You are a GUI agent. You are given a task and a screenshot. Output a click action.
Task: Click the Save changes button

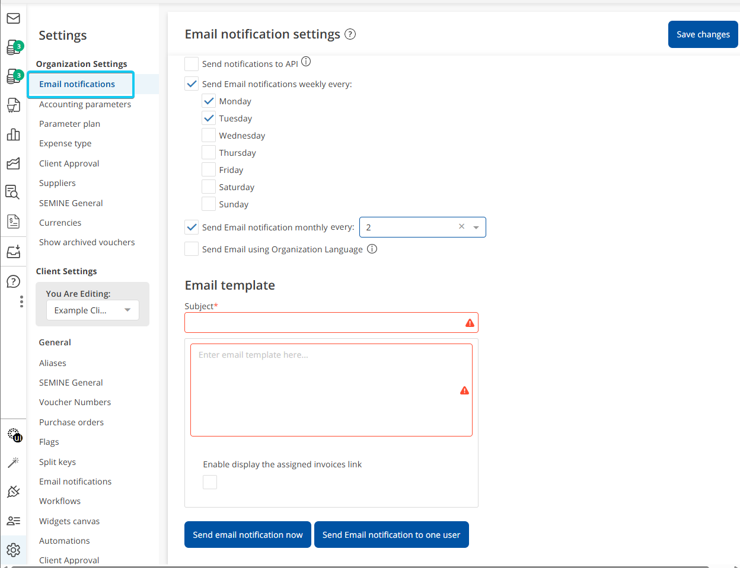[703, 34]
